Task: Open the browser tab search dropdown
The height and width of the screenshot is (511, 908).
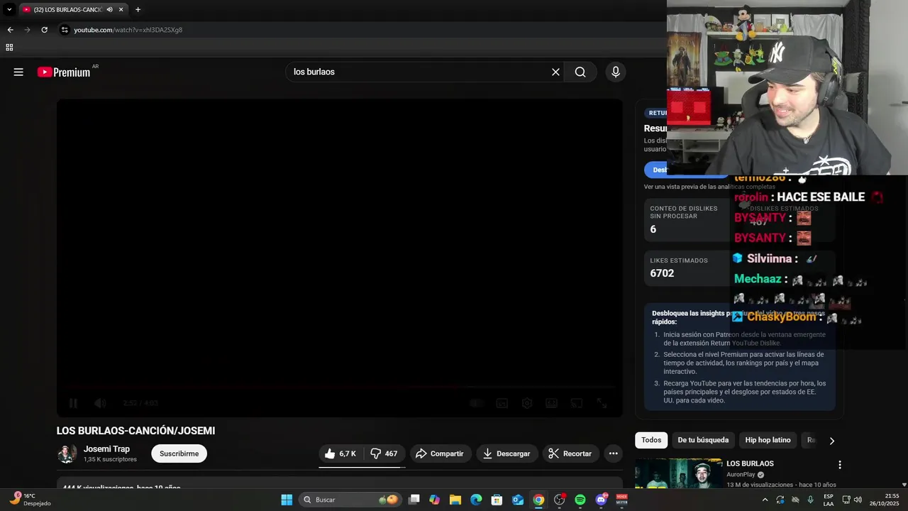Action: pos(9,9)
